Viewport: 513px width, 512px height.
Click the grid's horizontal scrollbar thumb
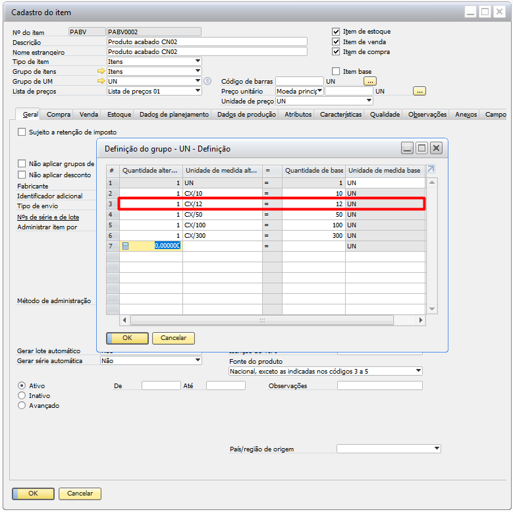point(261,320)
